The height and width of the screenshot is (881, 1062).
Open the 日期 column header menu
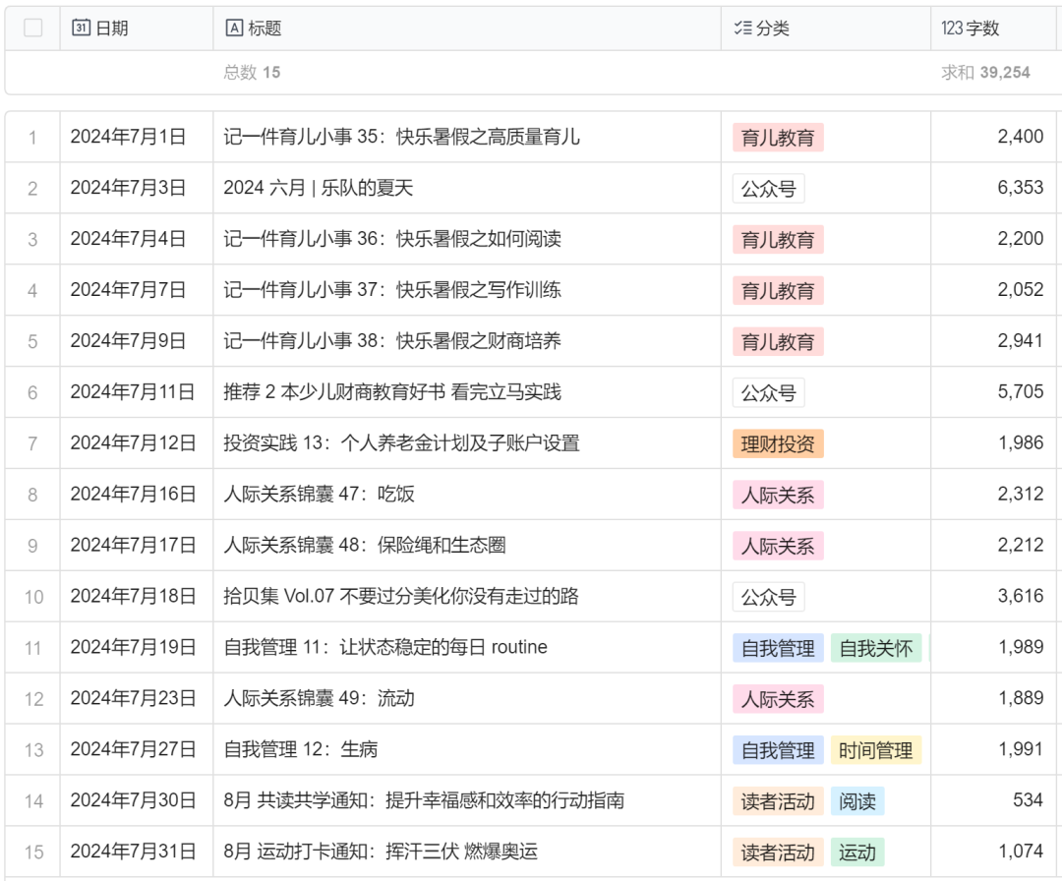coord(136,28)
